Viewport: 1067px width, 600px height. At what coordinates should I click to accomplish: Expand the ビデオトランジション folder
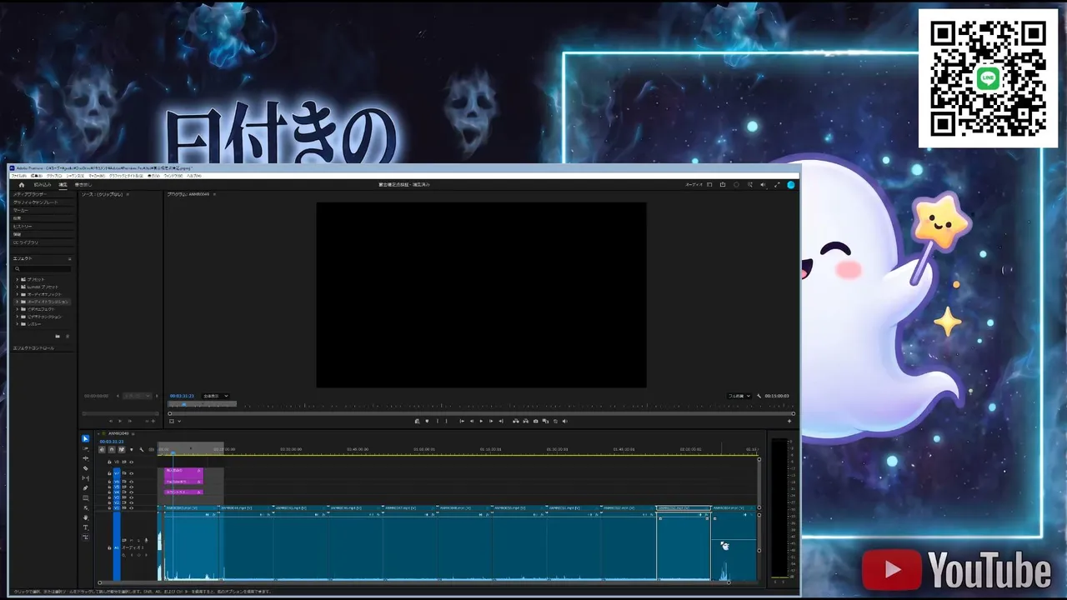pyautogui.click(x=18, y=317)
